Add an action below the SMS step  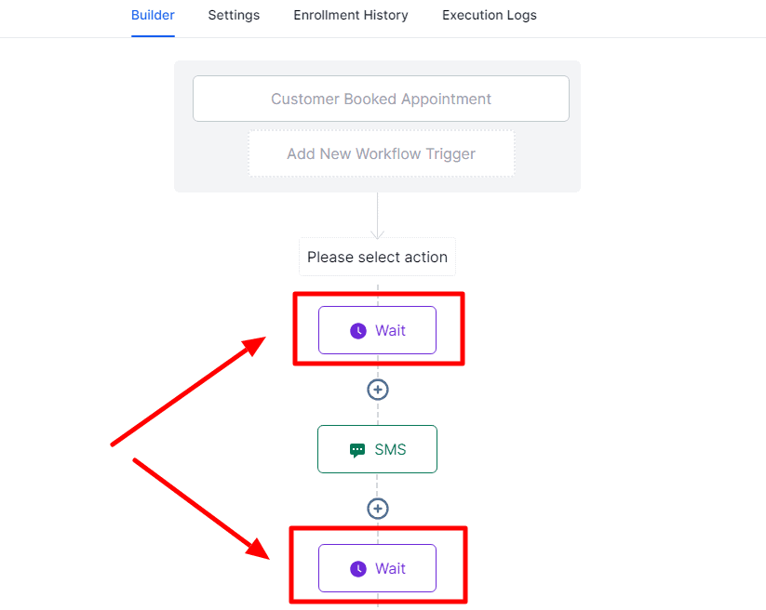click(x=378, y=509)
